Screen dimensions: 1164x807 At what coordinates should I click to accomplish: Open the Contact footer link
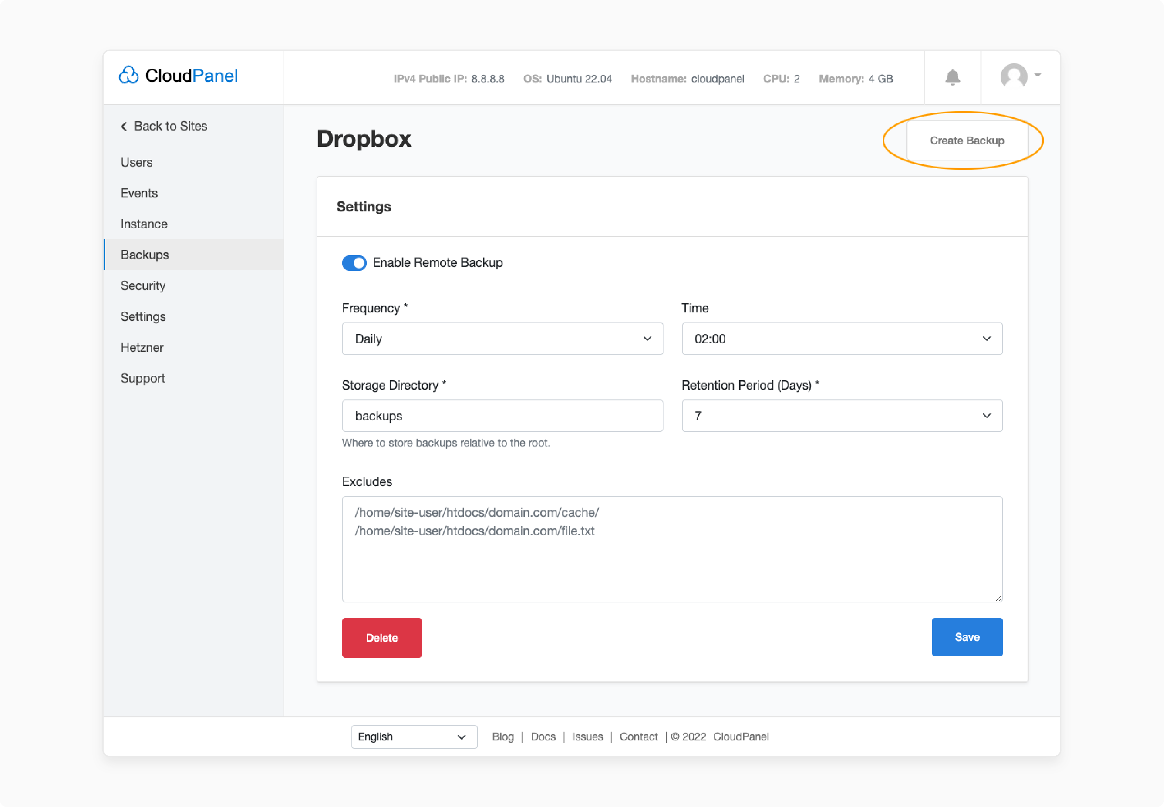click(x=639, y=737)
